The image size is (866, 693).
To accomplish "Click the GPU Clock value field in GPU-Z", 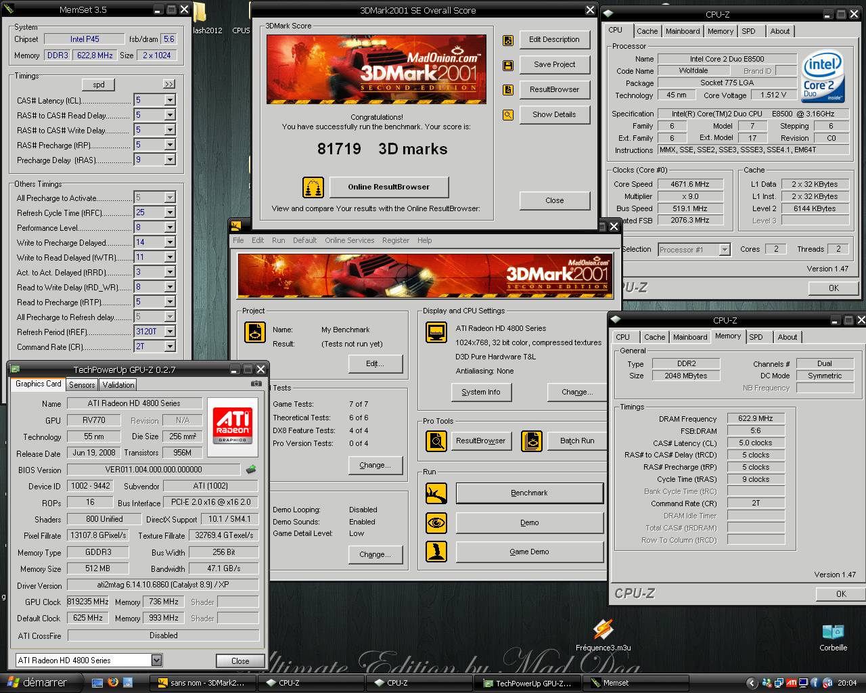I will 88,602.
